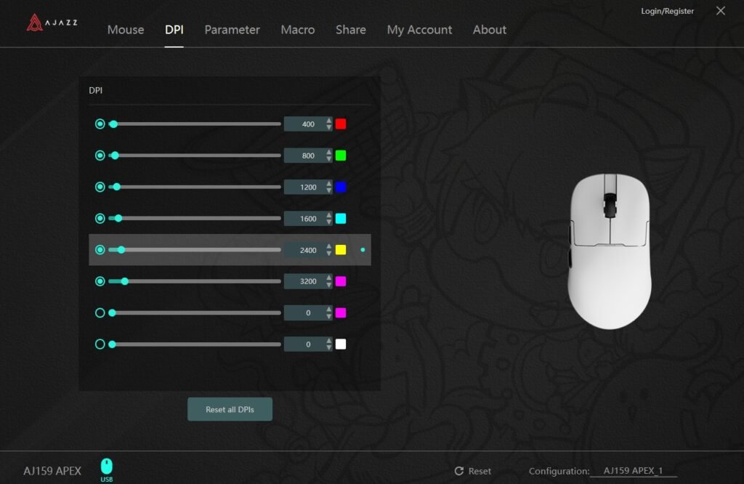Toggle the 800 DPI level radio

[100, 156]
